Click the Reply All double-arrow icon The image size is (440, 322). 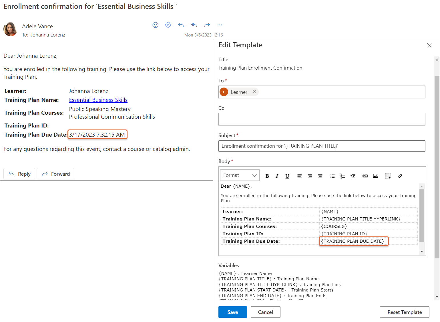[x=194, y=25]
